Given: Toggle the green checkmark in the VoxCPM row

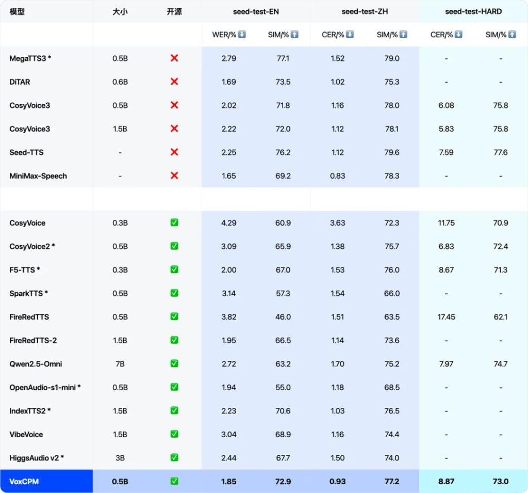Looking at the screenshot, I should coord(174,481).
